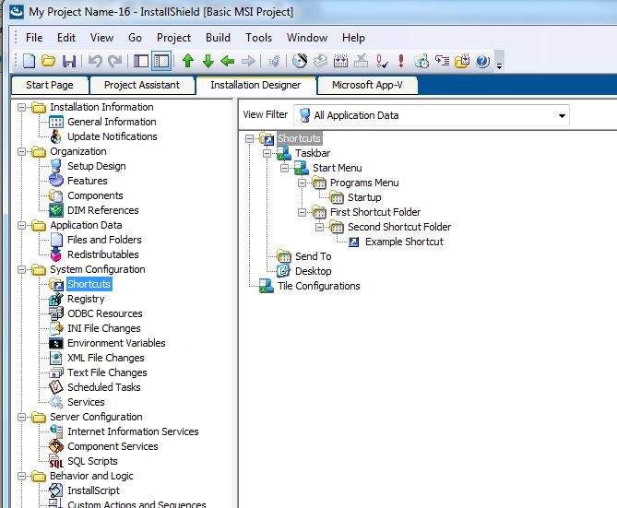Select the Example Shortcut item

pos(404,242)
